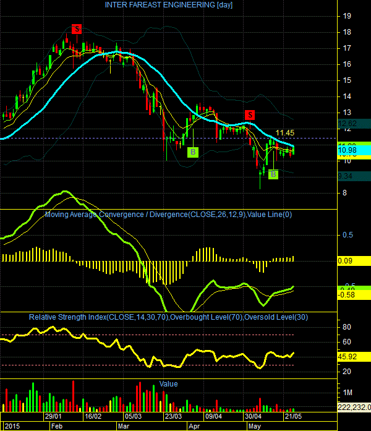Click the 1M label on volume axis
This screenshot has height=431, width=371.
click(x=348, y=393)
